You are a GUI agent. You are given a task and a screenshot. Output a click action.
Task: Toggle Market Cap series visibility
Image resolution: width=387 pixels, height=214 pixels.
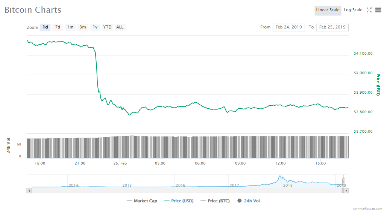[142, 201]
